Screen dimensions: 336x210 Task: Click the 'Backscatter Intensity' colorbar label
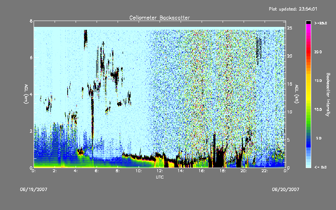click(x=328, y=94)
